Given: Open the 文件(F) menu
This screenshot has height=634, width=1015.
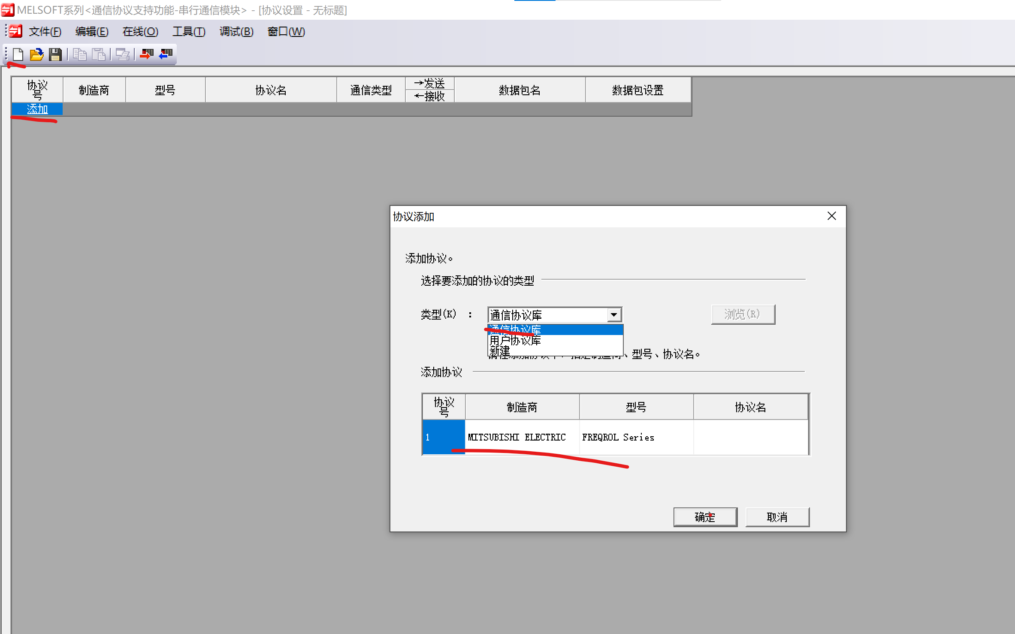Looking at the screenshot, I should click(45, 32).
